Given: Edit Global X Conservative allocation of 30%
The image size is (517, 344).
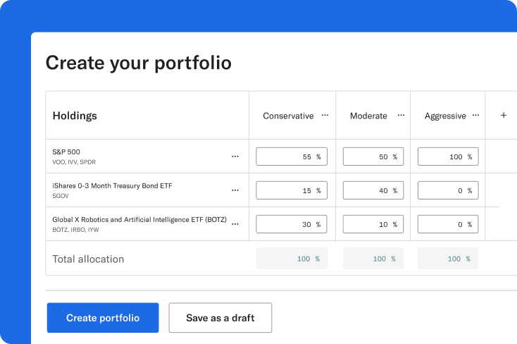Looking at the screenshot, I should [291, 224].
